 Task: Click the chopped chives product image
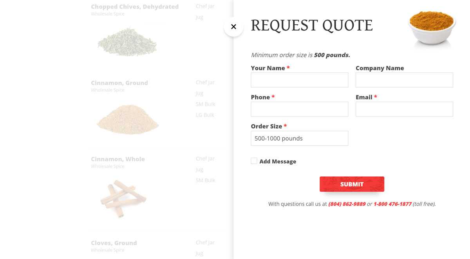(x=127, y=42)
